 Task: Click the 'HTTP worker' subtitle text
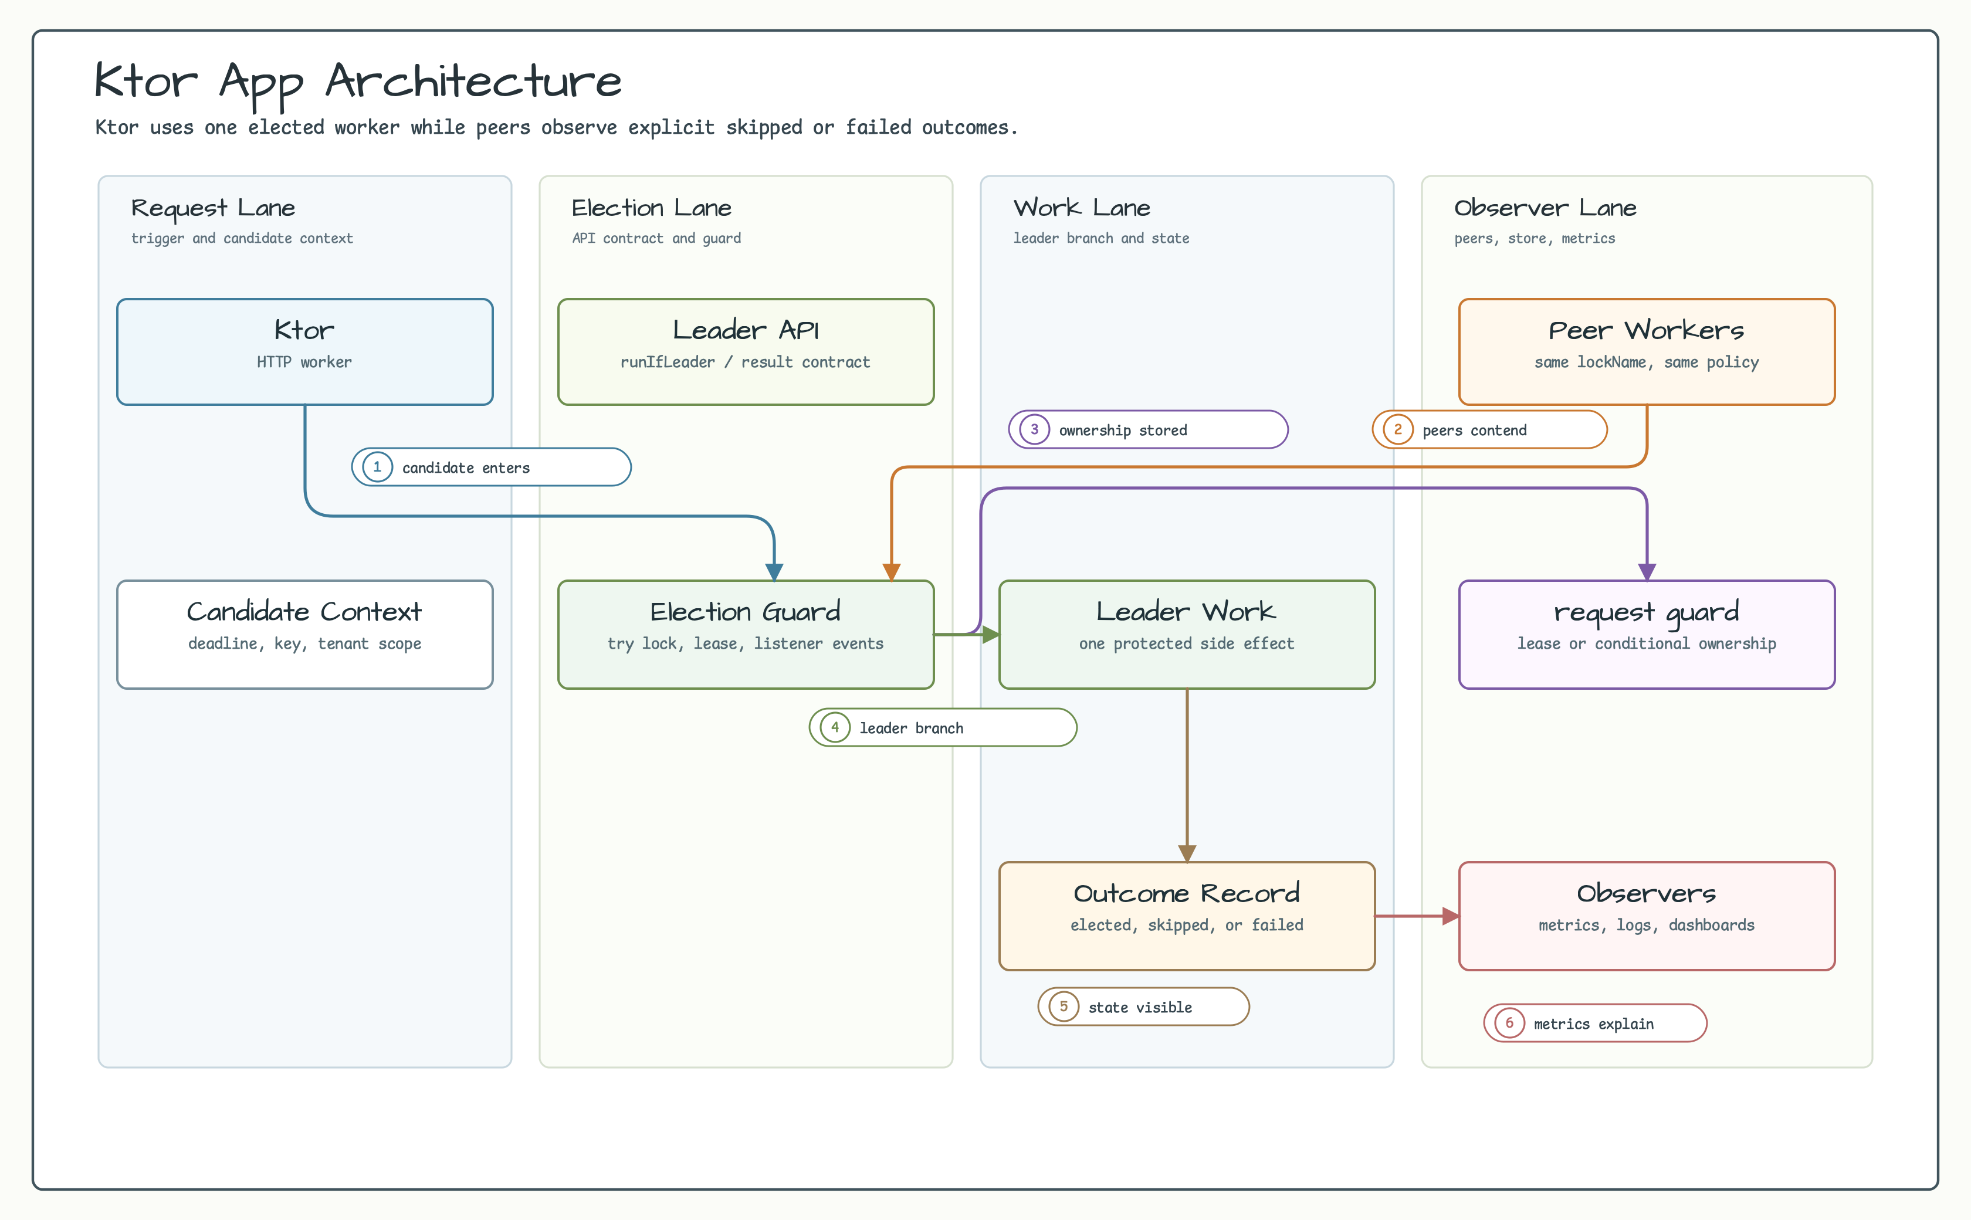(x=304, y=362)
